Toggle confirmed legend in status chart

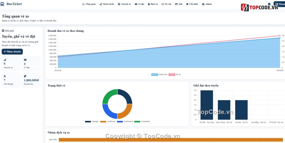[x=108, y=122]
